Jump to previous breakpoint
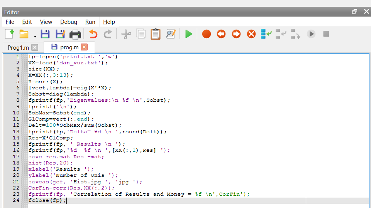 pos(221,34)
